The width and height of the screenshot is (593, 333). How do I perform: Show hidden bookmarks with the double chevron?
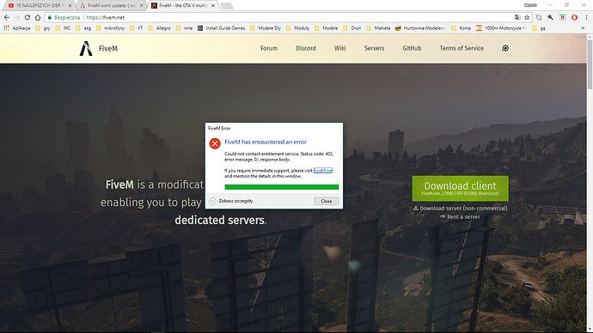[x=583, y=28]
